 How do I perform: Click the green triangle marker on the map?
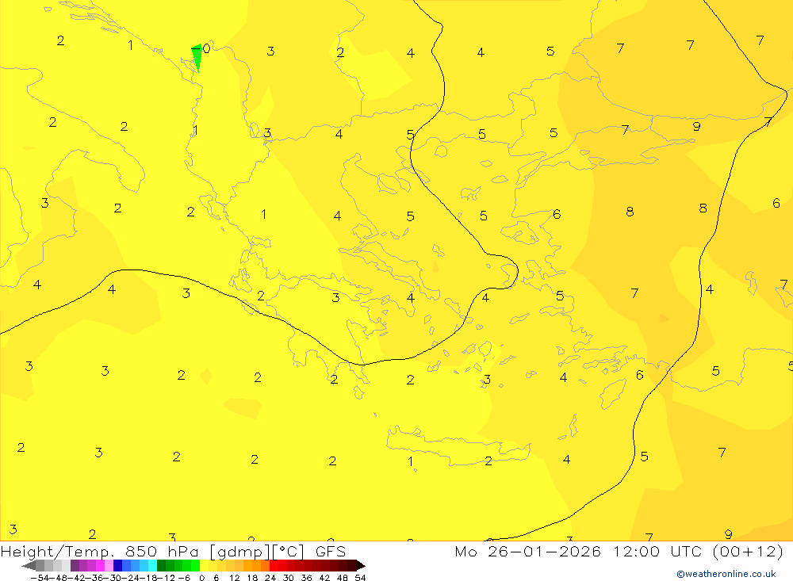[x=197, y=57]
